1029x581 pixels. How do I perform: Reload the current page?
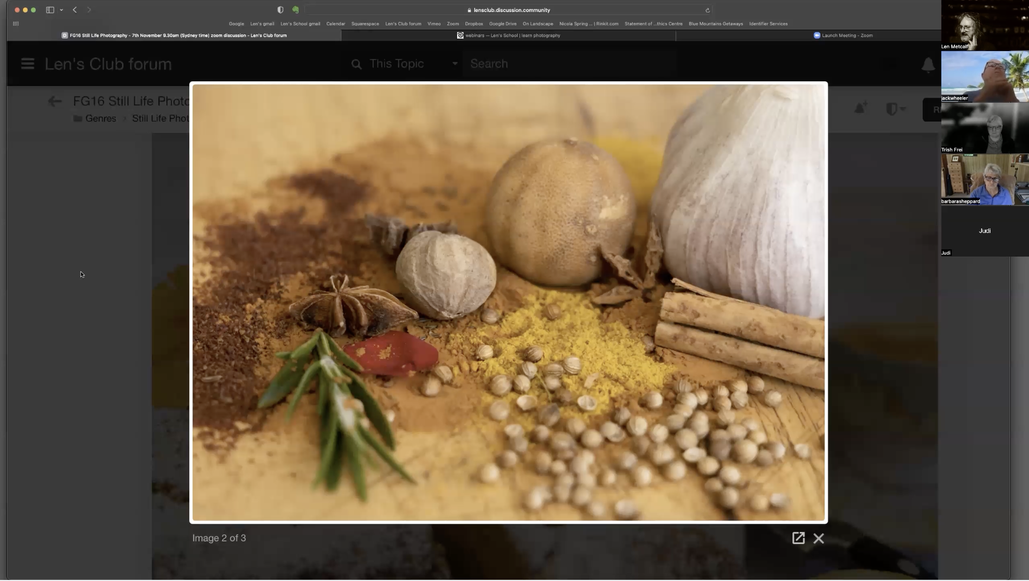(707, 10)
